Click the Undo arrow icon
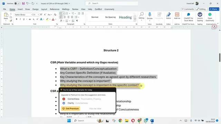221x124 pixels. coord(27,3)
